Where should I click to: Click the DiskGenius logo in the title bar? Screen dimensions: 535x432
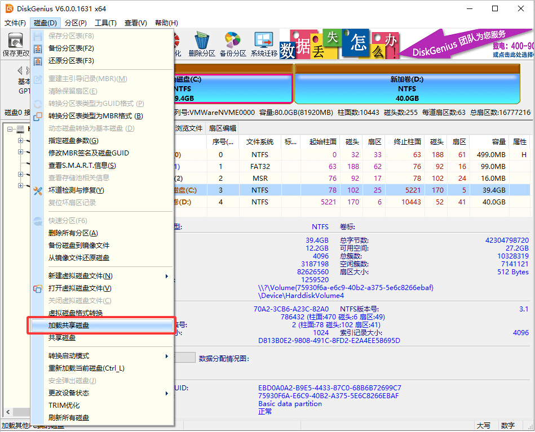8,8
